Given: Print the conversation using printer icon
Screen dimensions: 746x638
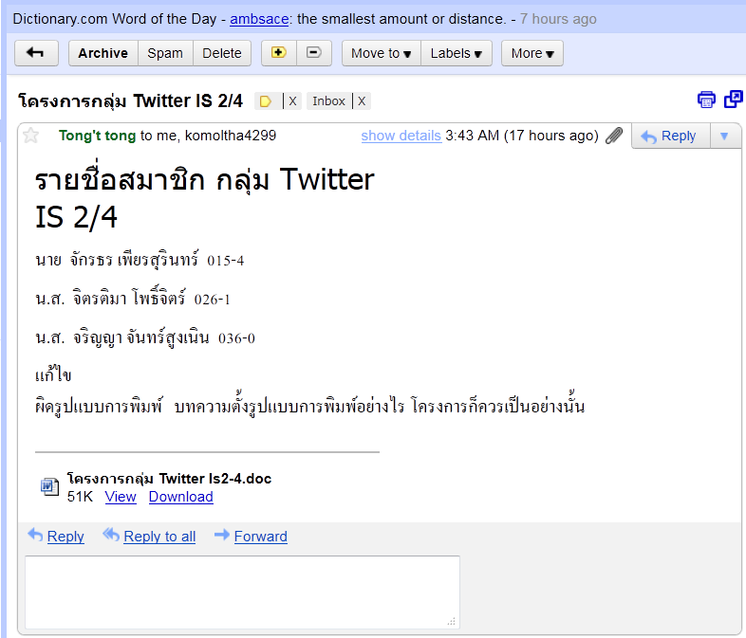Looking at the screenshot, I should [x=706, y=100].
